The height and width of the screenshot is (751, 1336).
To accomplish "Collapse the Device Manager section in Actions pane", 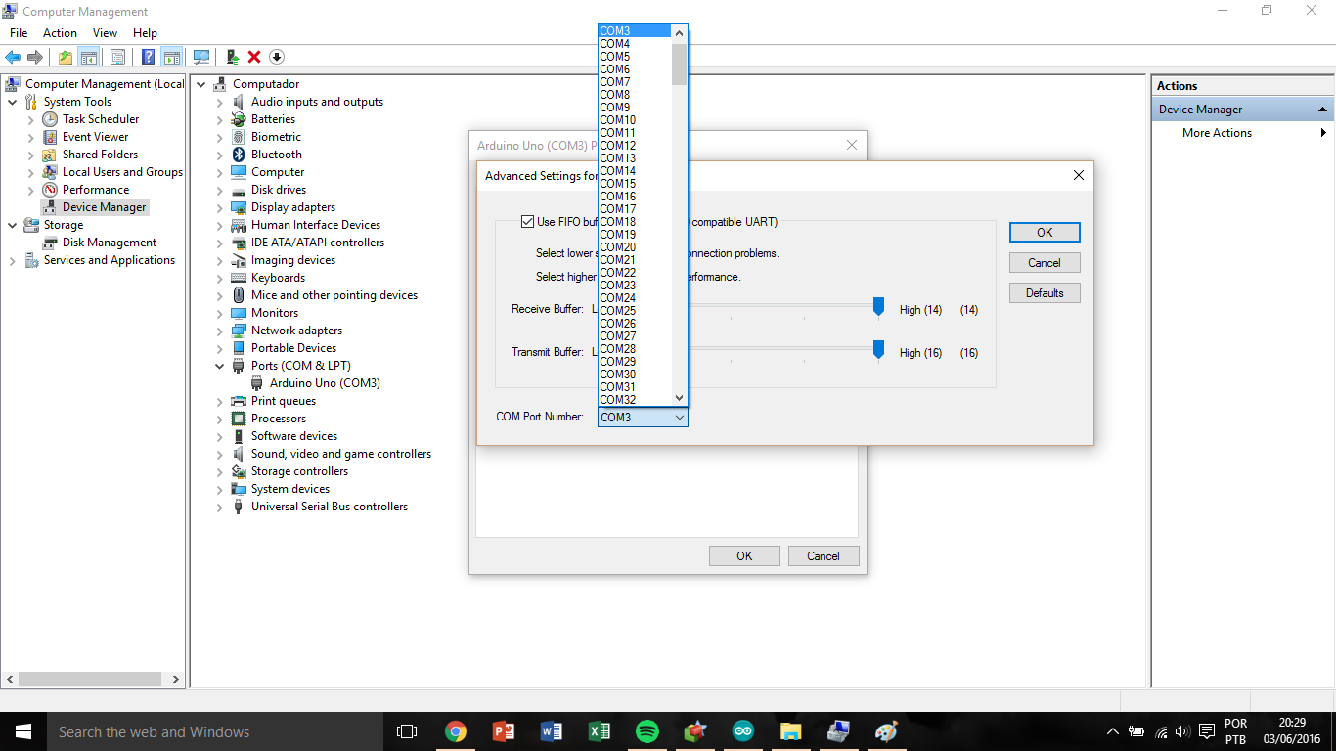I will coord(1322,110).
